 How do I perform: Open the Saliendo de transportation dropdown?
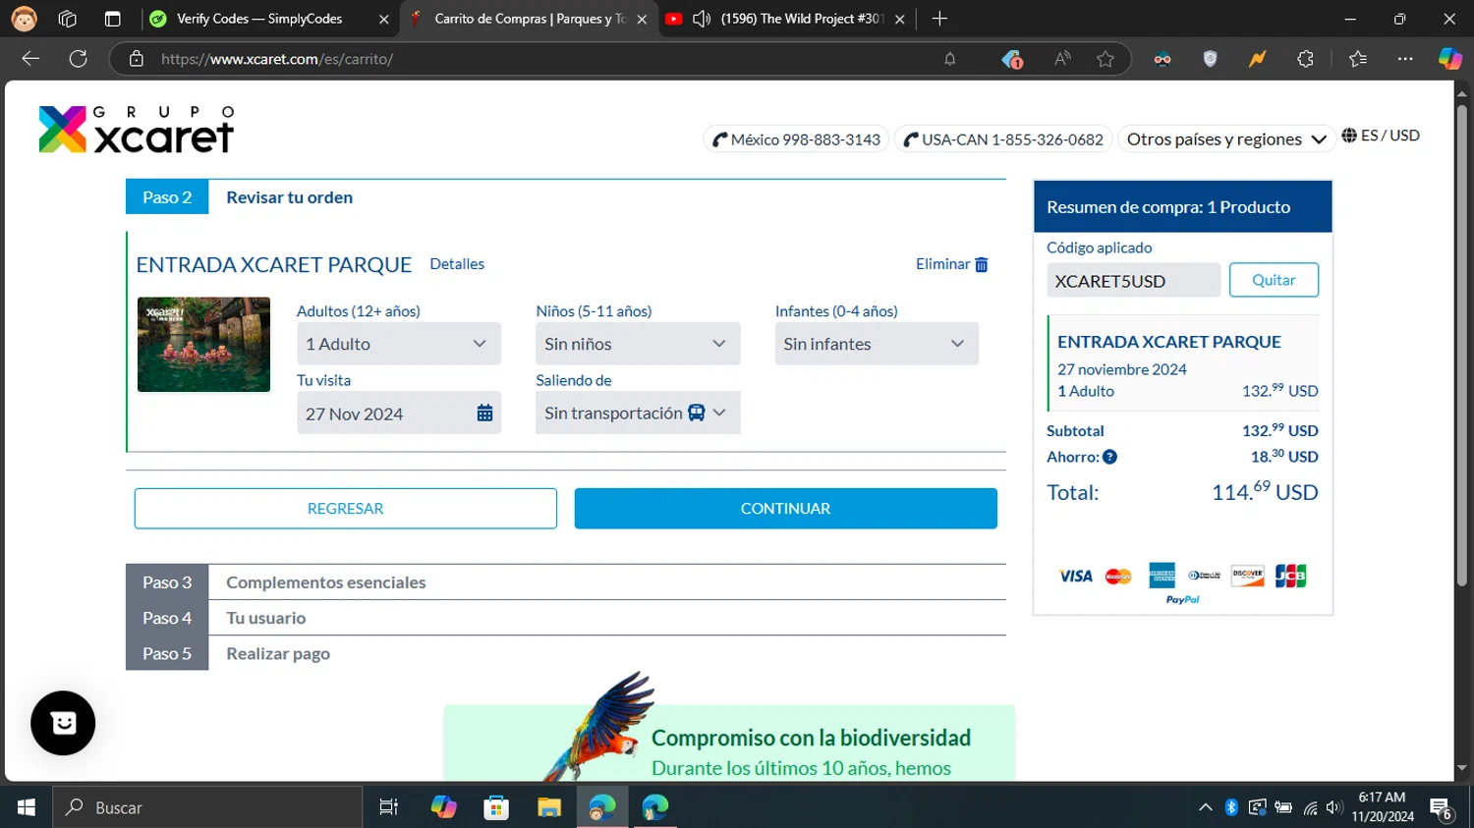pyautogui.click(x=638, y=414)
